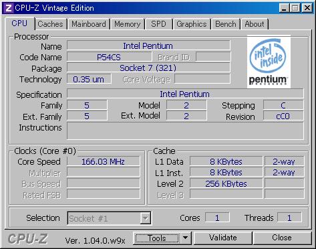Click the Validate button
Screen dimensions: 316x249
click(x=223, y=238)
